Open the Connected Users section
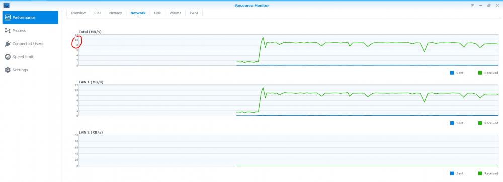 click(x=28, y=44)
